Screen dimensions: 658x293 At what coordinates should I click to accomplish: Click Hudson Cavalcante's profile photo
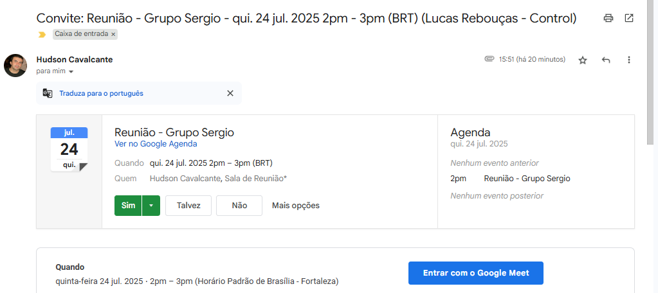tap(15, 65)
